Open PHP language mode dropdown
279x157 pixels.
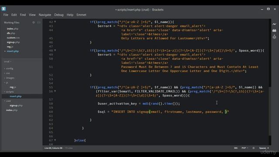coord(245,148)
